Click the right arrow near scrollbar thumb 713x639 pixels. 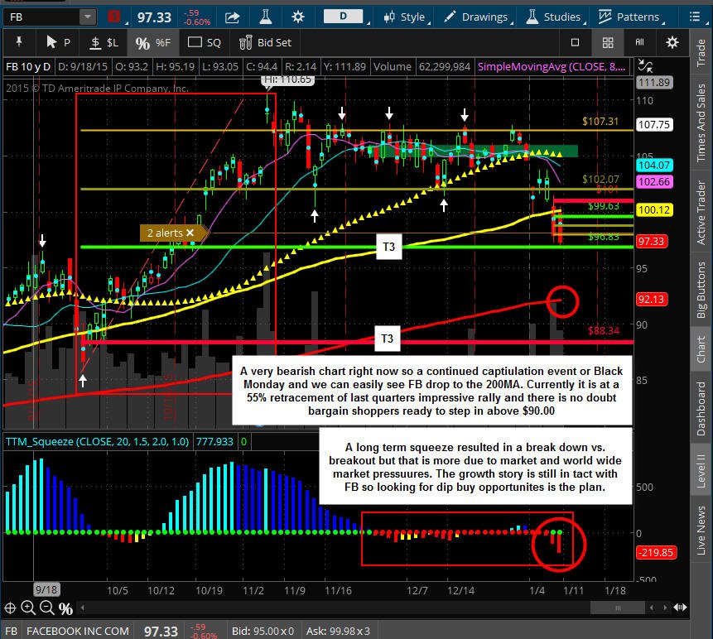[x=665, y=608]
